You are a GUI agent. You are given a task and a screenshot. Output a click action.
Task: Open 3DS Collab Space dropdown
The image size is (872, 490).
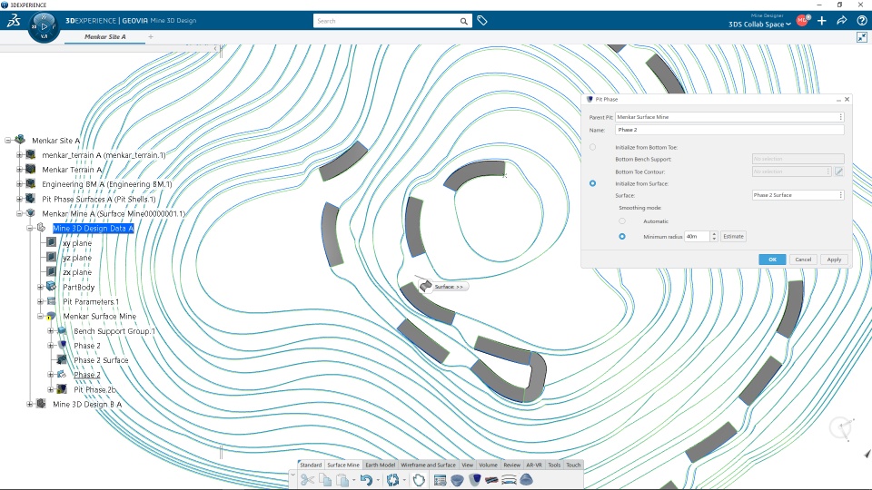click(759, 24)
